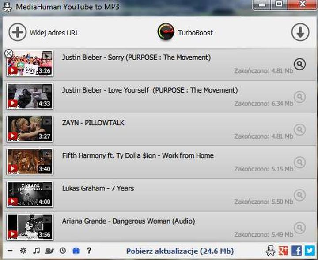Open the clock history icon
Viewport: 318px width, 260px height.
(63, 251)
